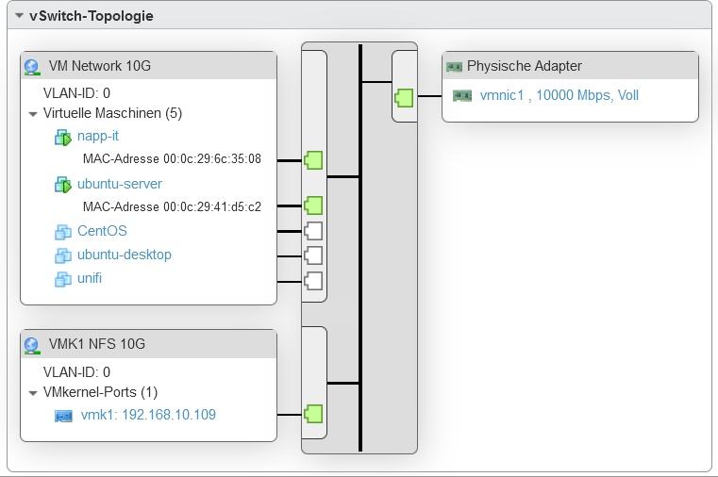
Task: Collapse the VMkernel-Ports (1) list
Action: [x=33, y=392]
